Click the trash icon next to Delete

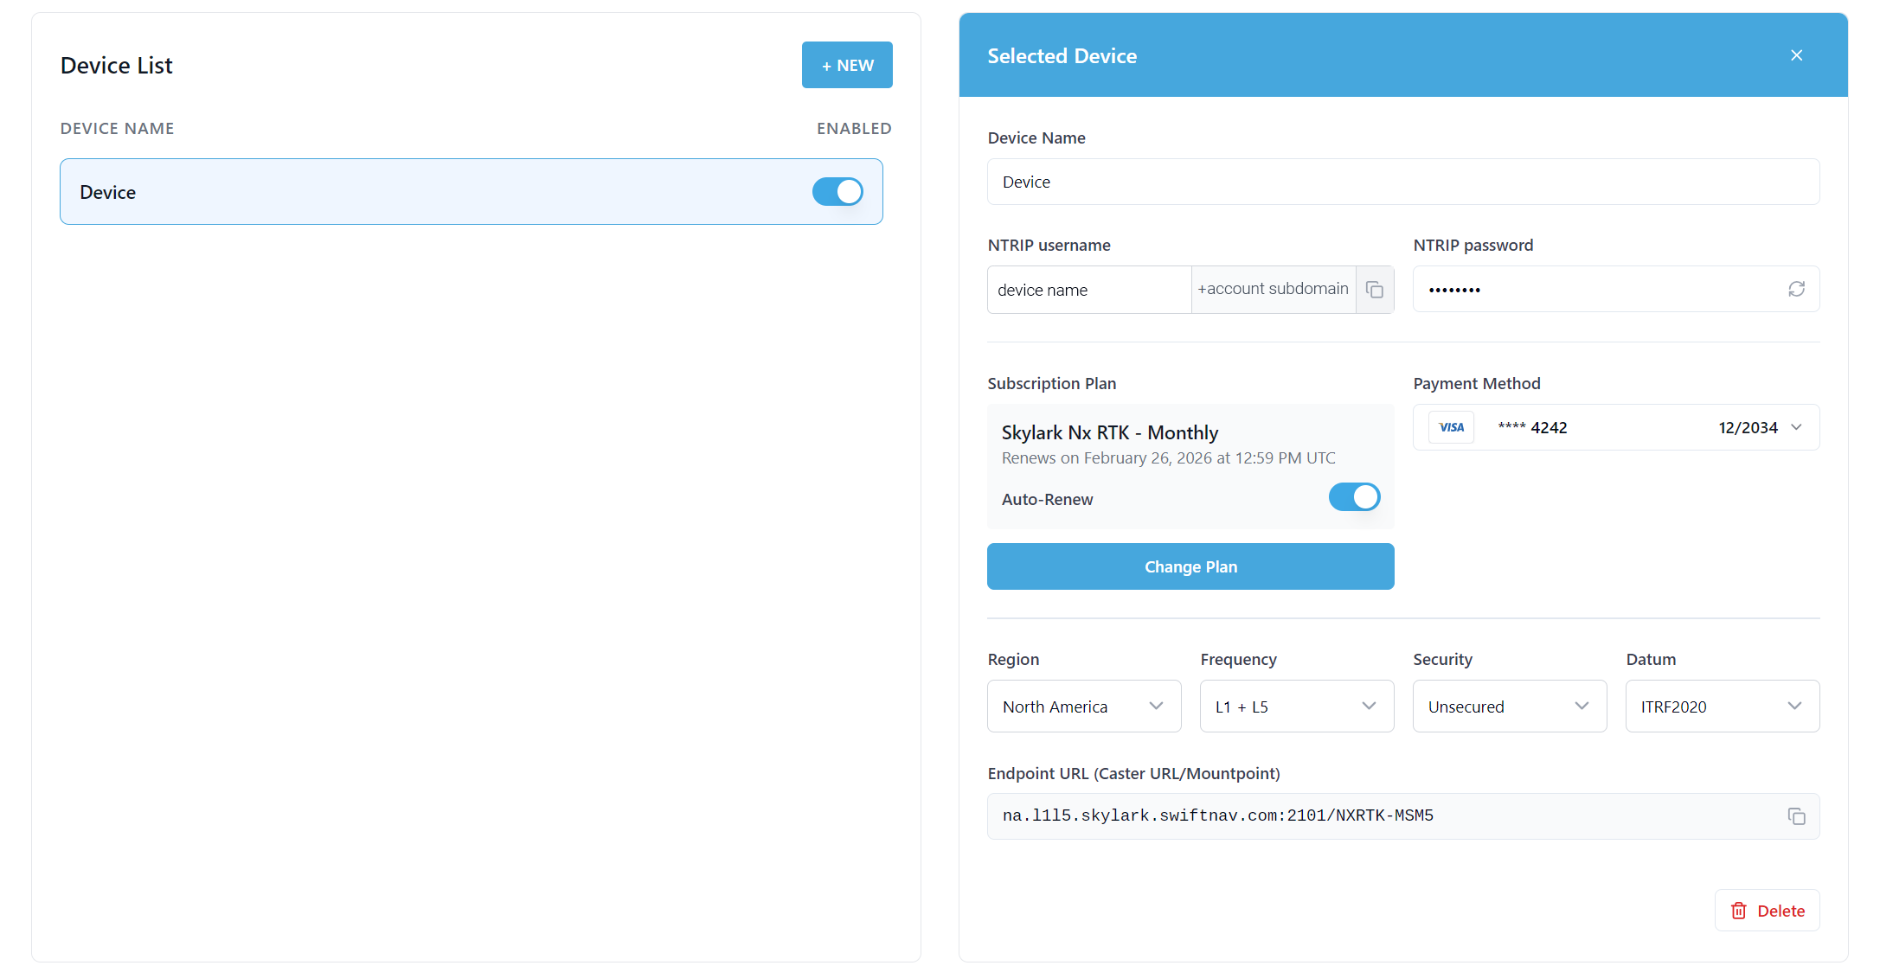tap(1738, 911)
